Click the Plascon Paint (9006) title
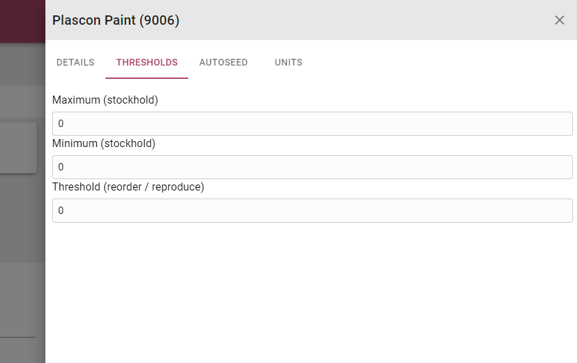 click(116, 20)
